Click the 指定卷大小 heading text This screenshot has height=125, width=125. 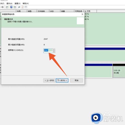pyautogui.click(x=8, y=19)
